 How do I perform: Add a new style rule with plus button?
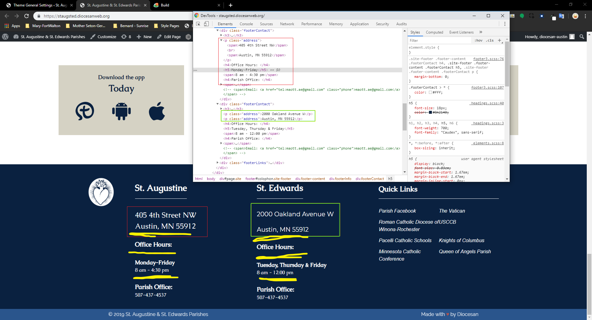click(x=499, y=40)
